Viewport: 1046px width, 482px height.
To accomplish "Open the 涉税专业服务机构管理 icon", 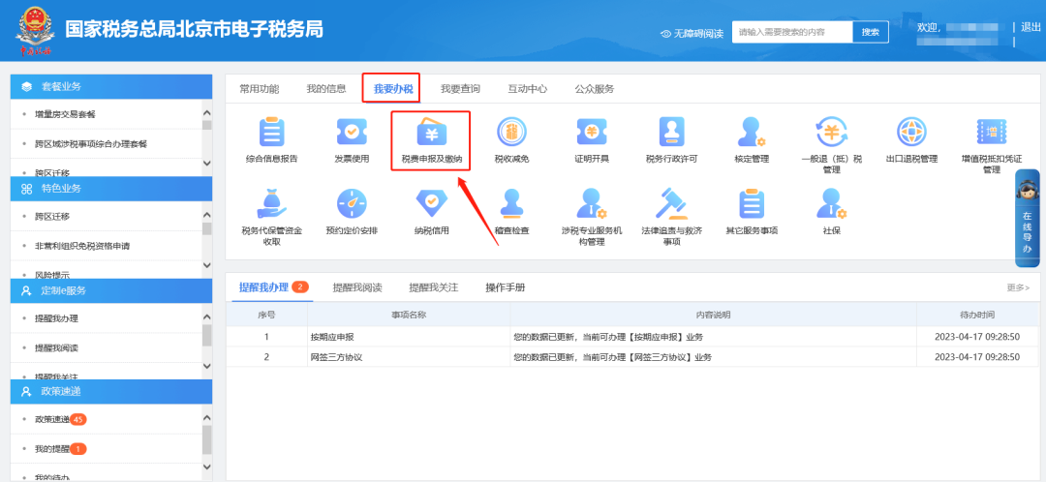I will 592,203.
